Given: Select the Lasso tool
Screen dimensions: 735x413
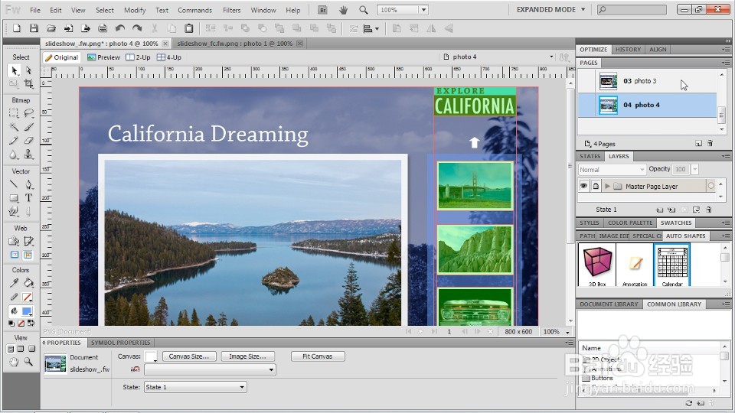Looking at the screenshot, I should coord(28,113).
